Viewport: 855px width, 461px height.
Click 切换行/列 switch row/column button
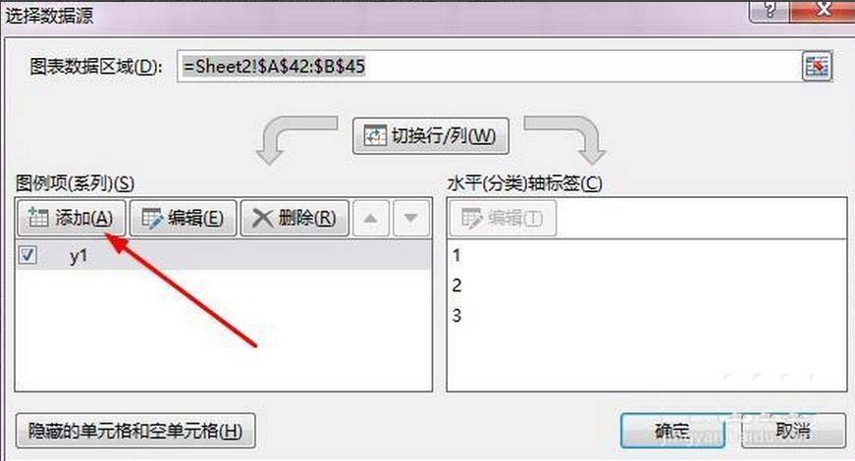(431, 135)
